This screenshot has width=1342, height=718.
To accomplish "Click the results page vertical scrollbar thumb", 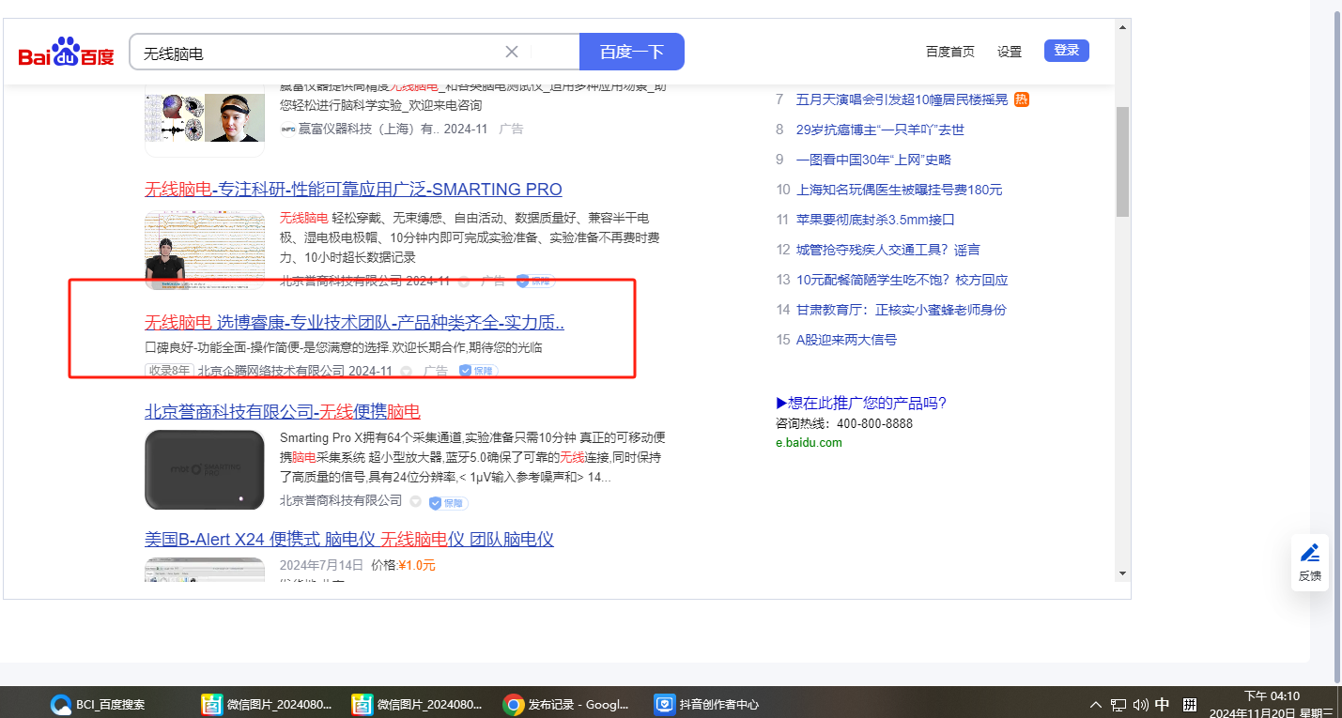I will point(1122,161).
